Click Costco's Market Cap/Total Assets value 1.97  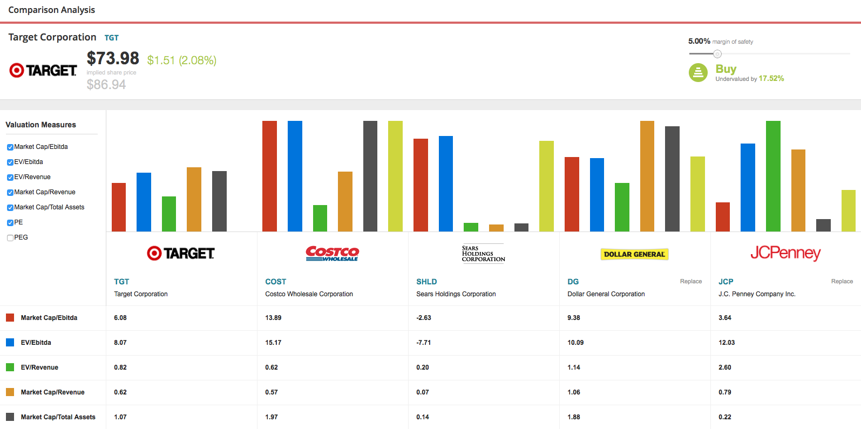pyautogui.click(x=272, y=417)
